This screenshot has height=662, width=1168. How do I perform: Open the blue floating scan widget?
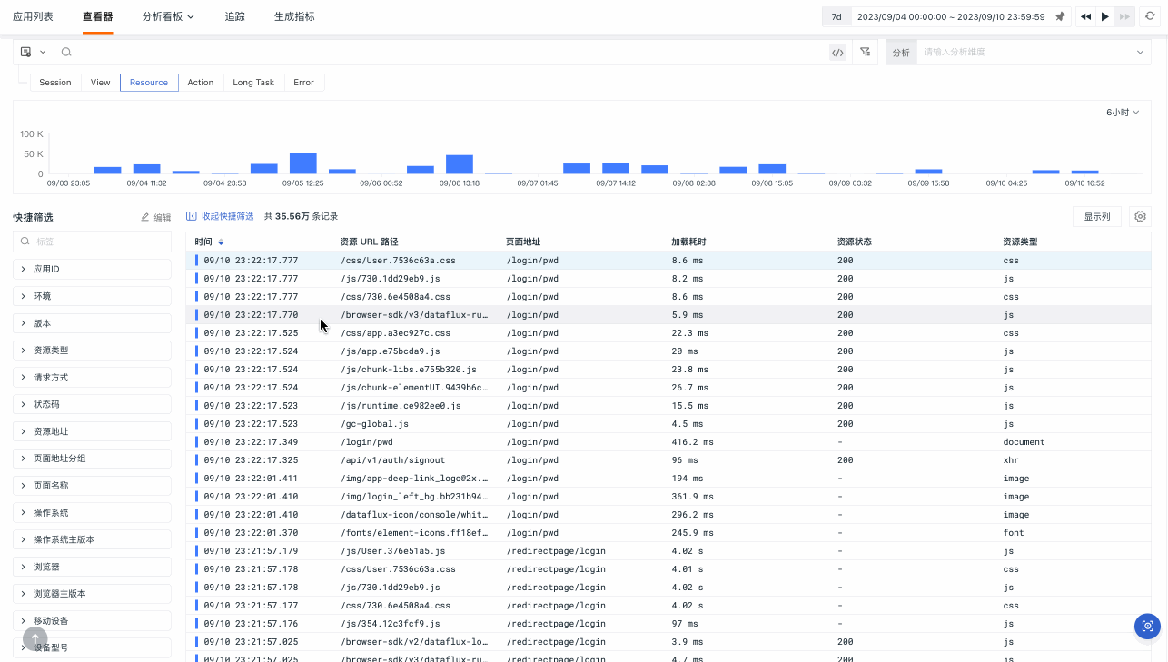[x=1148, y=626]
